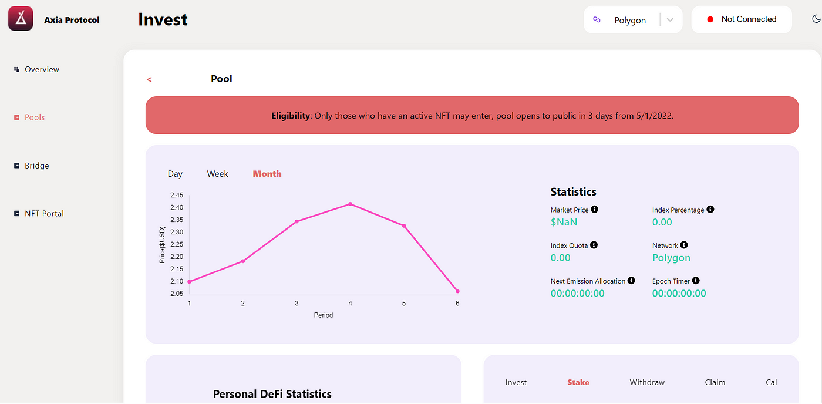Click chart data point at period 2
822x404 pixels.
click(x=243, y=261)
